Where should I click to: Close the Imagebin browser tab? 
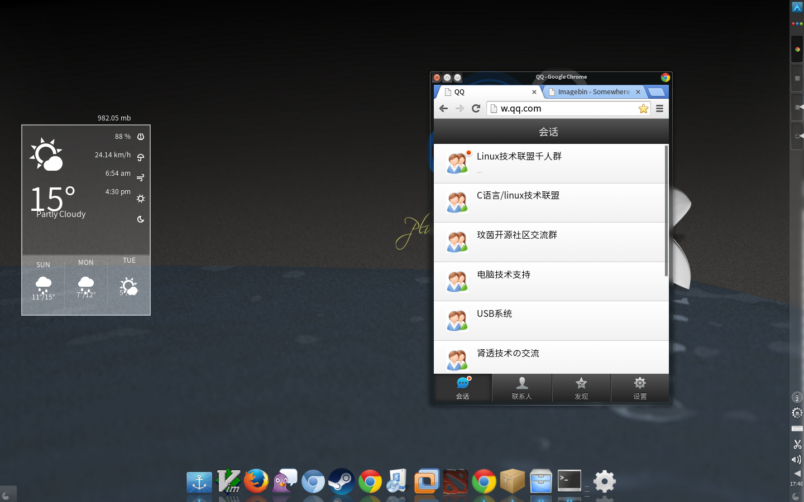pyautogui.click(x=638, y=92)
